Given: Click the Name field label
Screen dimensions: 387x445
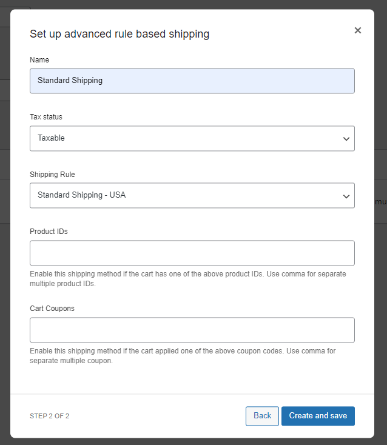Looking at the screenshot, I should (x=39, y=60).
